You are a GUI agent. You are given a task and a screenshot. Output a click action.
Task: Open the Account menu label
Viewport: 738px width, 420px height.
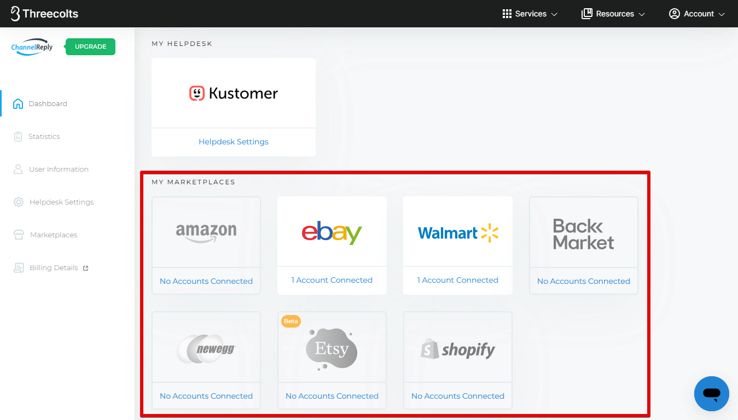[699, 14]
